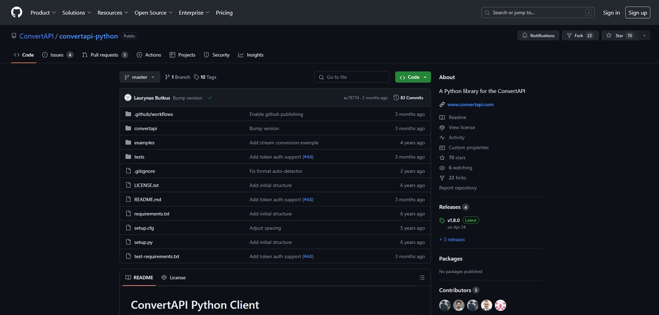Click the Sign in link
Image resolution: width=659 pixels, height=315 pixels.
click(611, 13)
